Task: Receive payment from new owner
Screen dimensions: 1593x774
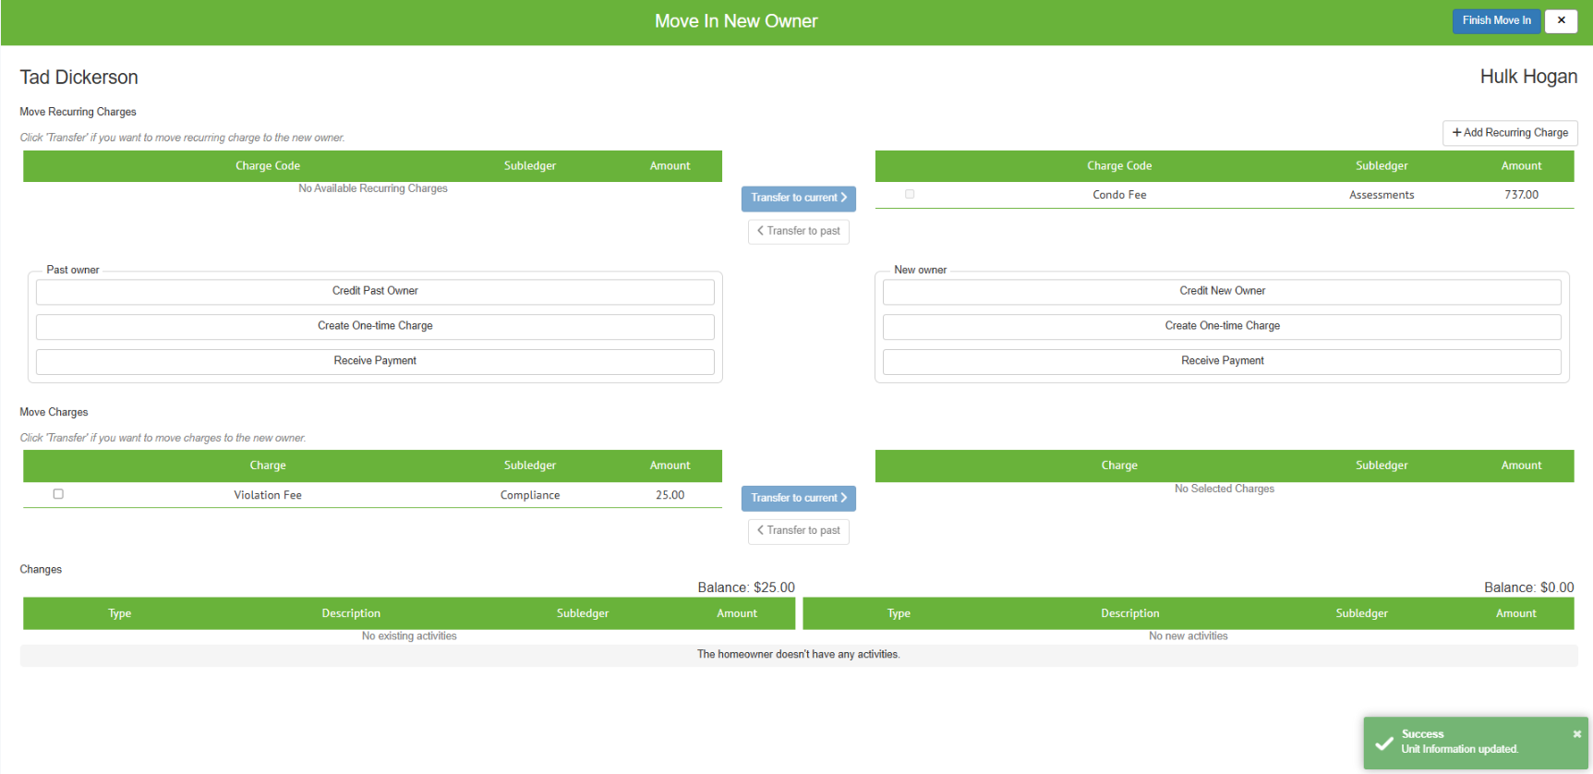Action: click(x=1222, y=361)
